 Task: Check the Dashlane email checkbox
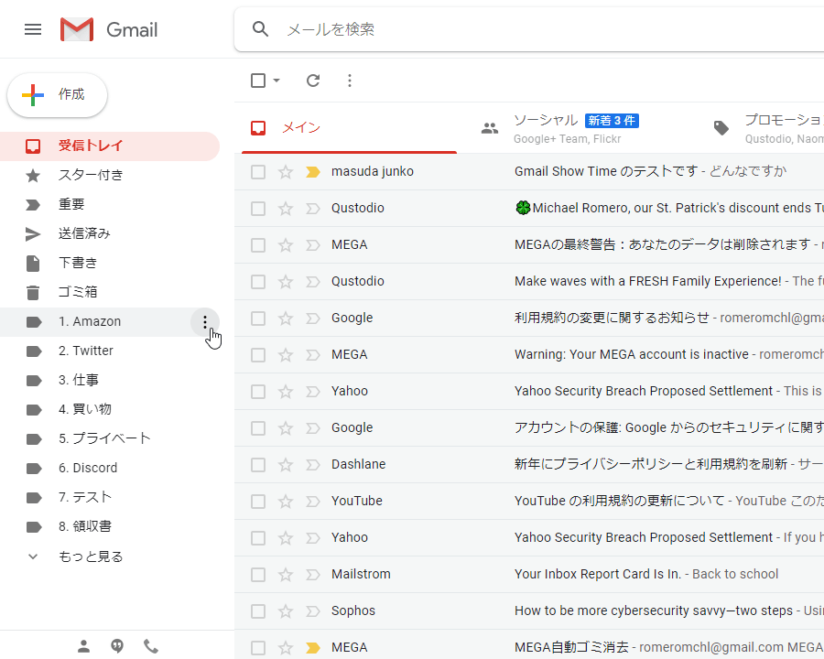[258, 465]
